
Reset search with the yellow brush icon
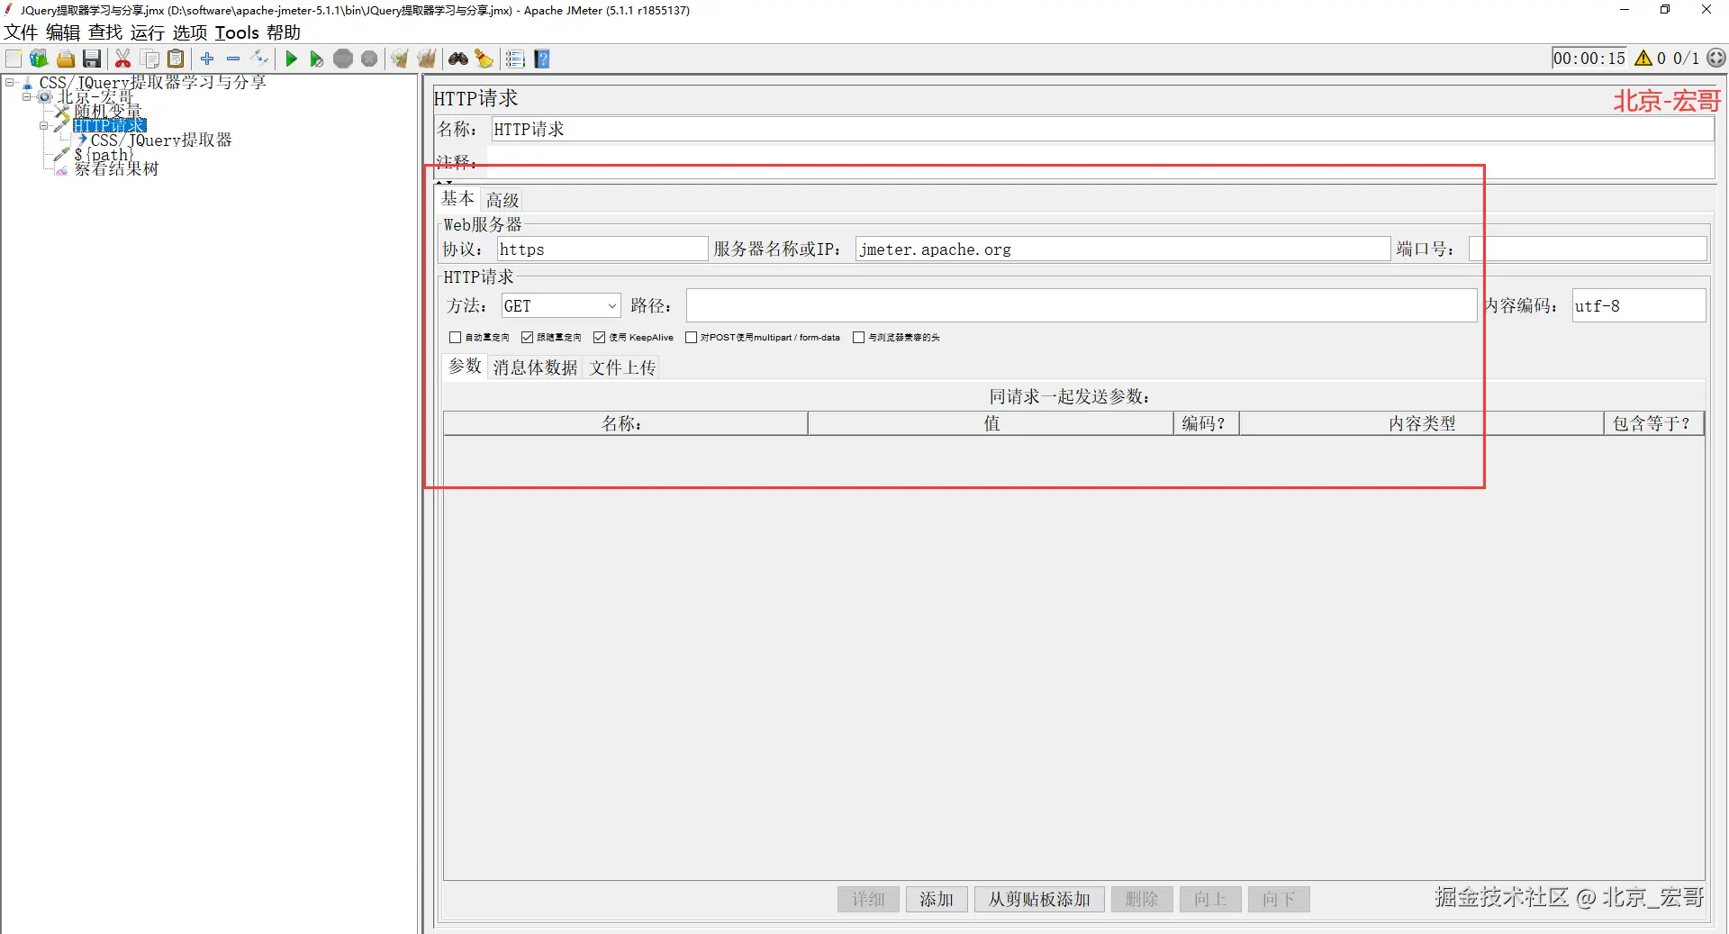(x=484, y=59)
